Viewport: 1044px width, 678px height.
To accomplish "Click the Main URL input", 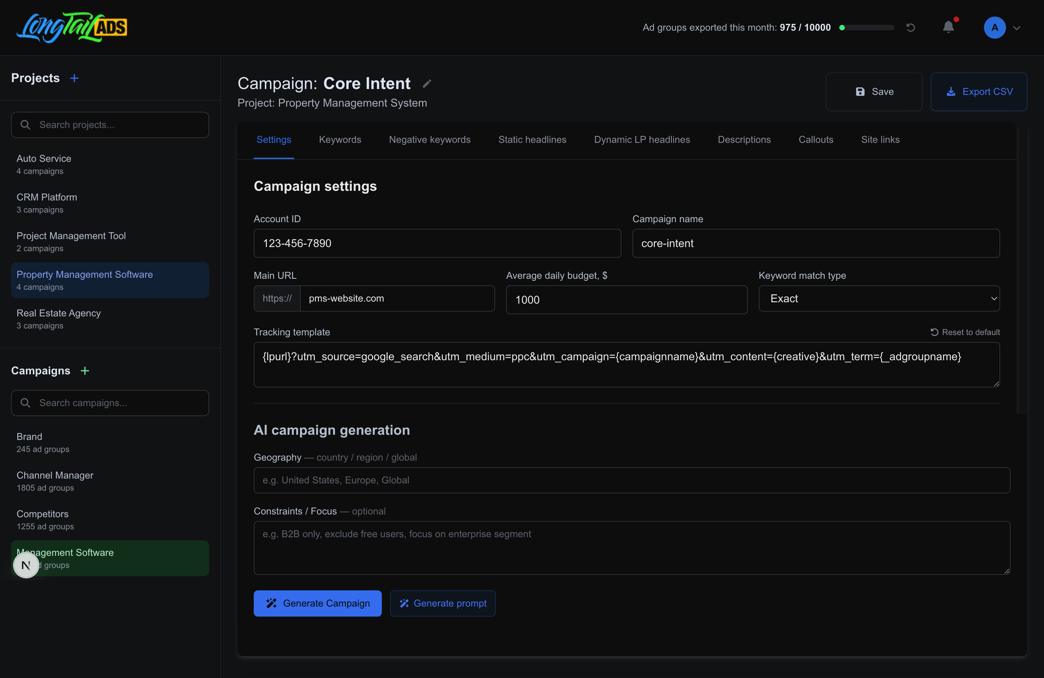I will (x=397, y=298).
